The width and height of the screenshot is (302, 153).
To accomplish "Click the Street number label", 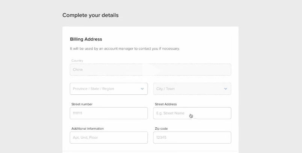I will (x=82, y=104).
